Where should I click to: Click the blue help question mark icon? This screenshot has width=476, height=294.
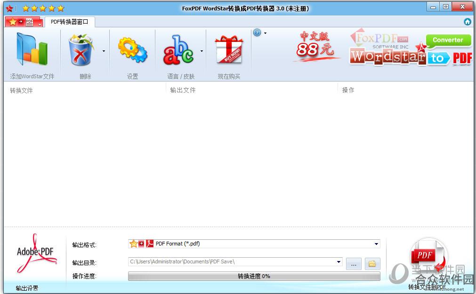click(x=257, y=33)
